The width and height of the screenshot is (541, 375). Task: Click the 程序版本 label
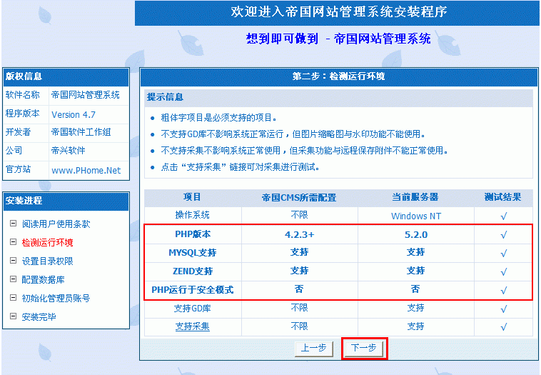[22, 114]
